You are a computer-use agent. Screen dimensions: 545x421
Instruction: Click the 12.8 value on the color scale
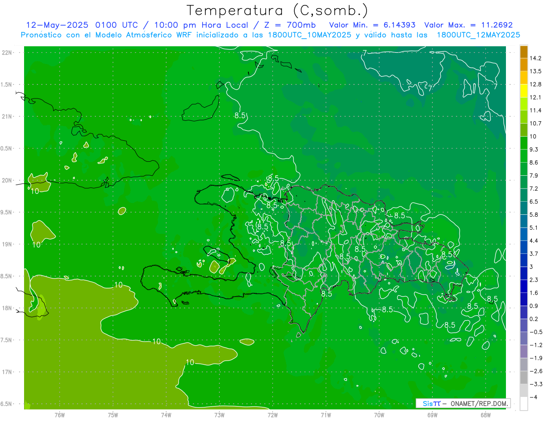point(535,84)
